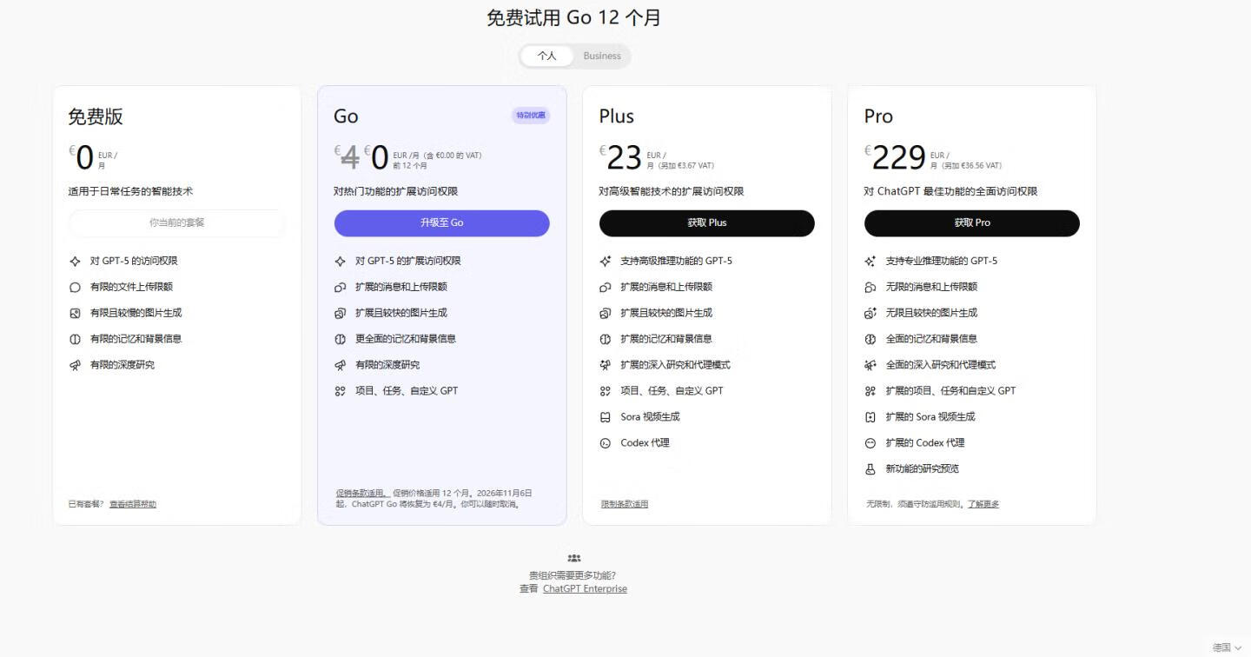Click the 了解更多 link in Pro plan

(983, 504)
